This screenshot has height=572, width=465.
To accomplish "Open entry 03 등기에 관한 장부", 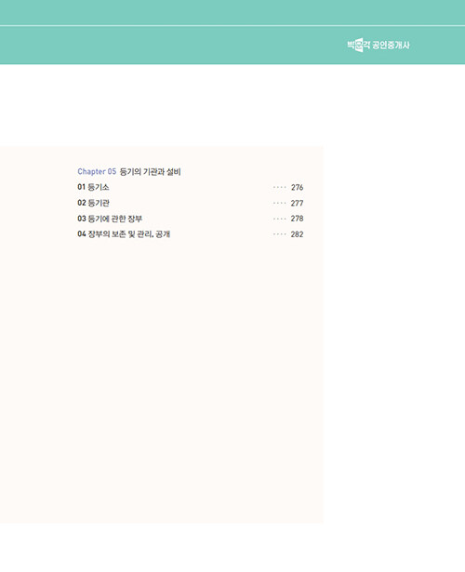I will point(110,219).
